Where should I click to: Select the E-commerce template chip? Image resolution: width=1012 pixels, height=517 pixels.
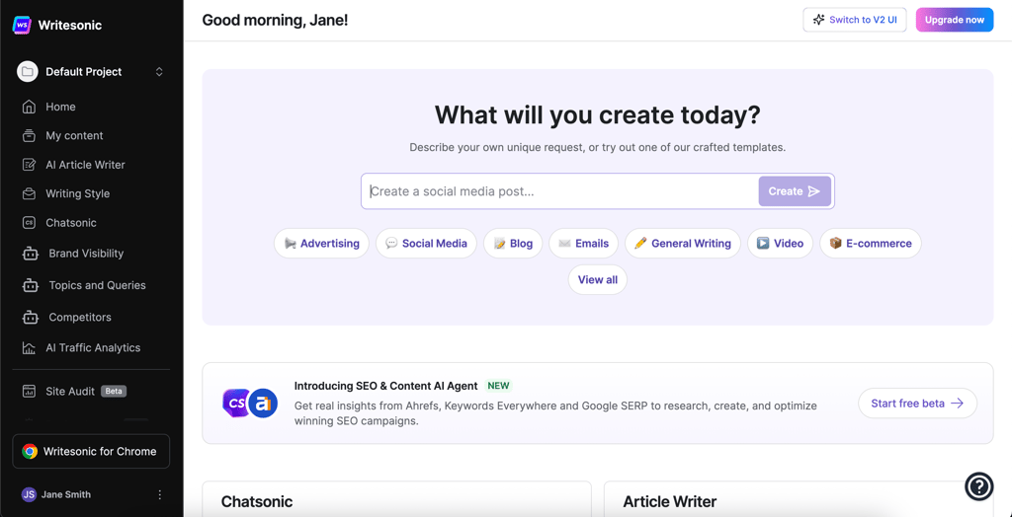click(x=871, y=244)
